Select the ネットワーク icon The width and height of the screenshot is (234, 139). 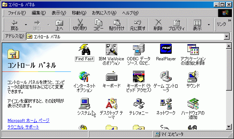point(166,104)
